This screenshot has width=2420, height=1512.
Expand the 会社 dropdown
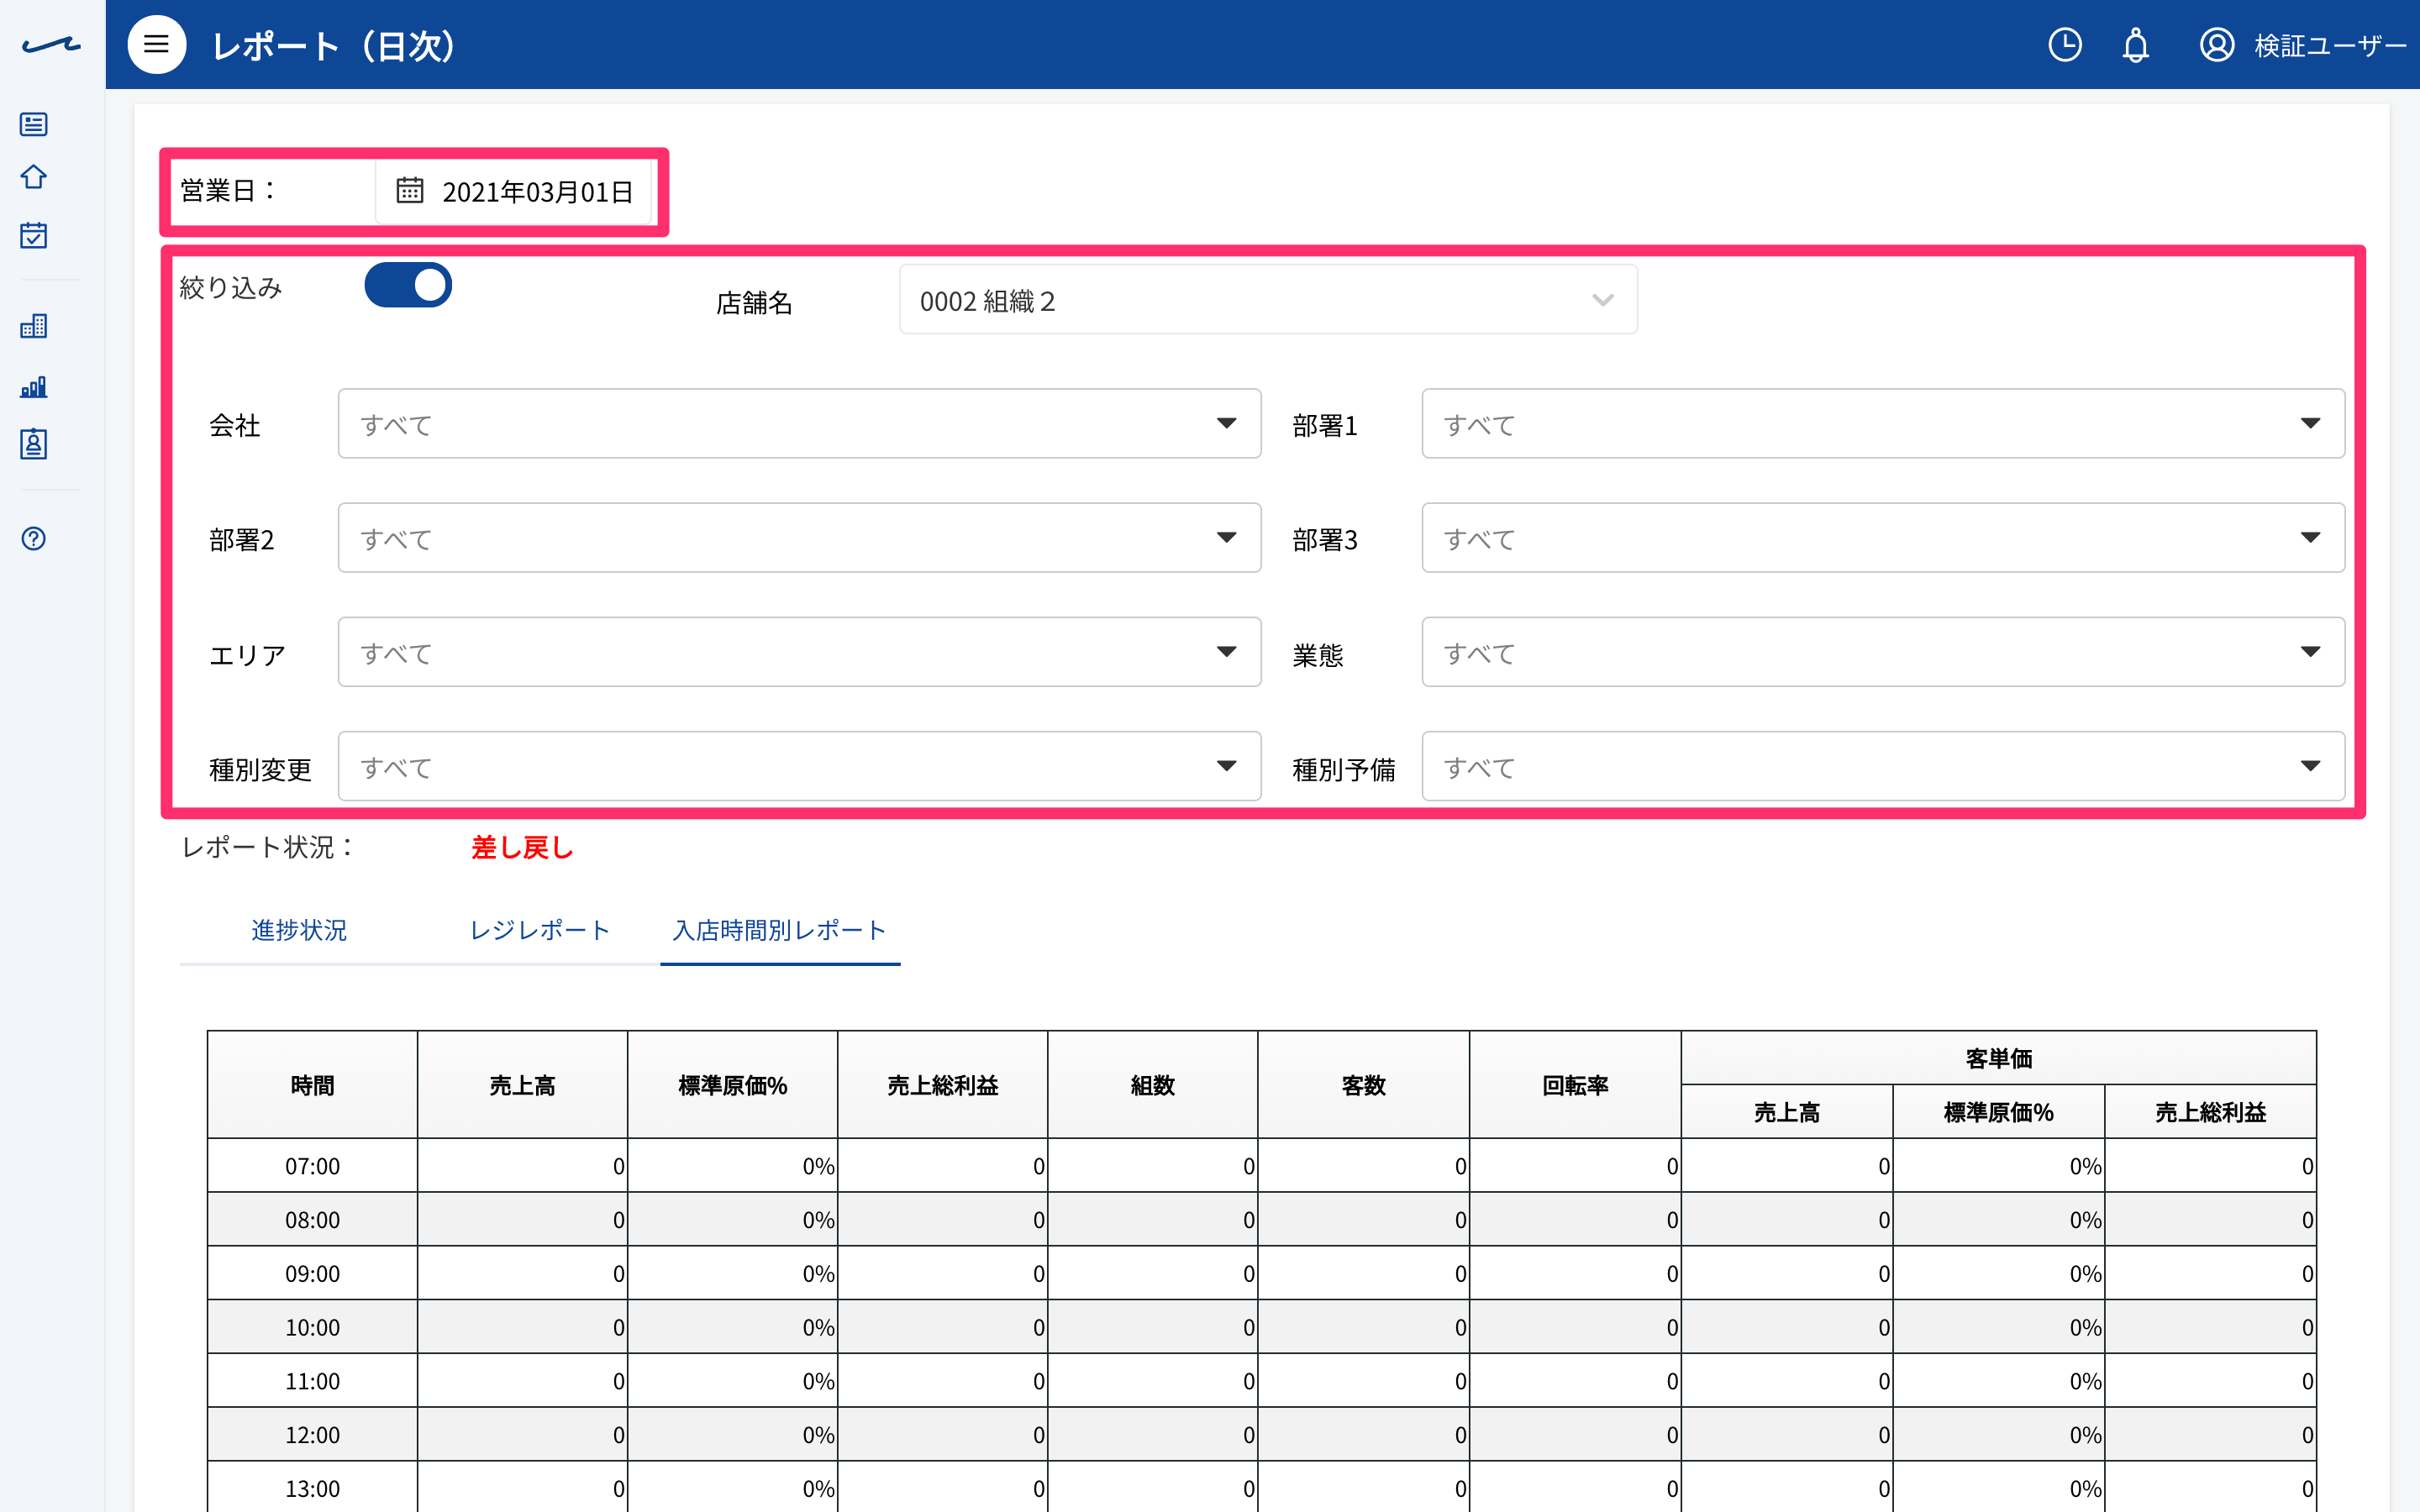pyautogui.click(x=799, y=424)
